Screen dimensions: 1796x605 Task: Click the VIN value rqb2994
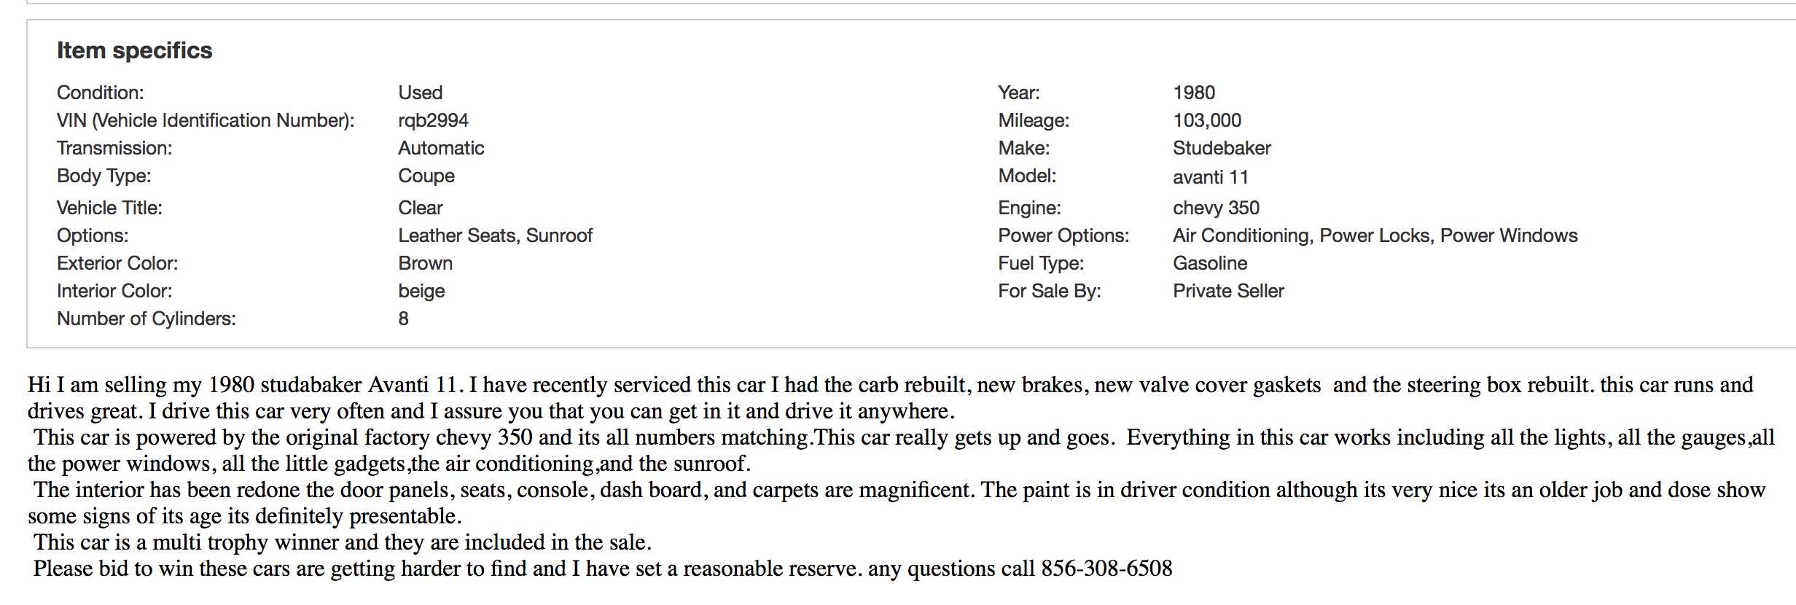pyautogui.click(x=433, y=120)
